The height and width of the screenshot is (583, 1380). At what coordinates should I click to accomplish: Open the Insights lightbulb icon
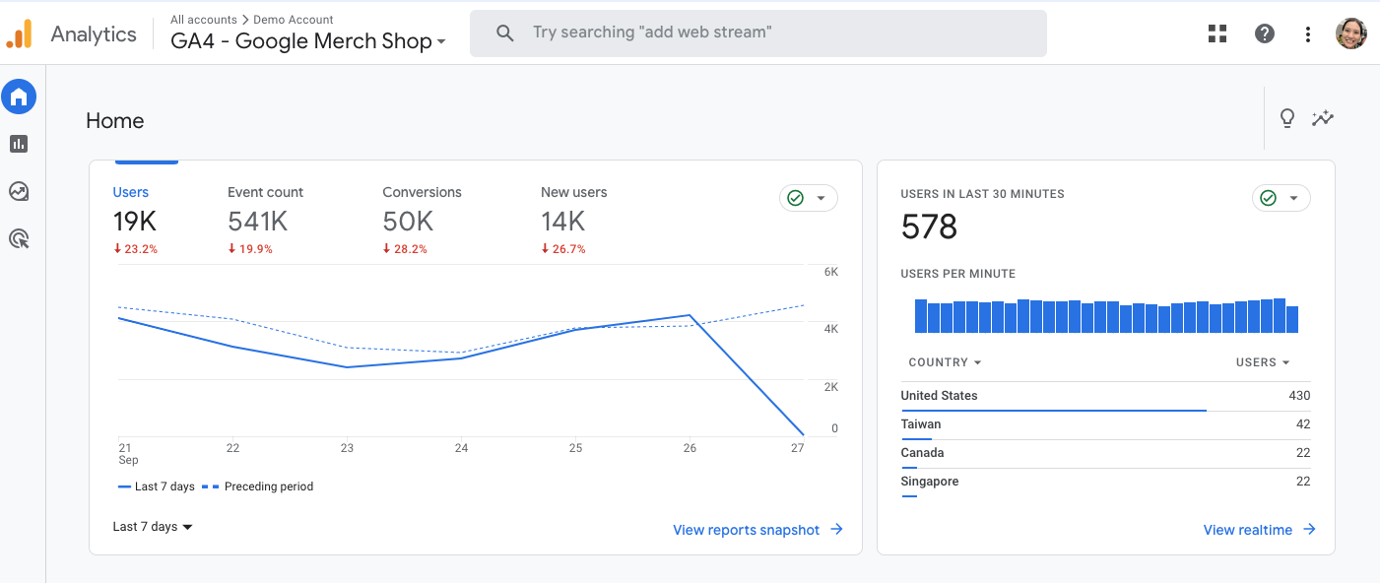click(1286, 119)
